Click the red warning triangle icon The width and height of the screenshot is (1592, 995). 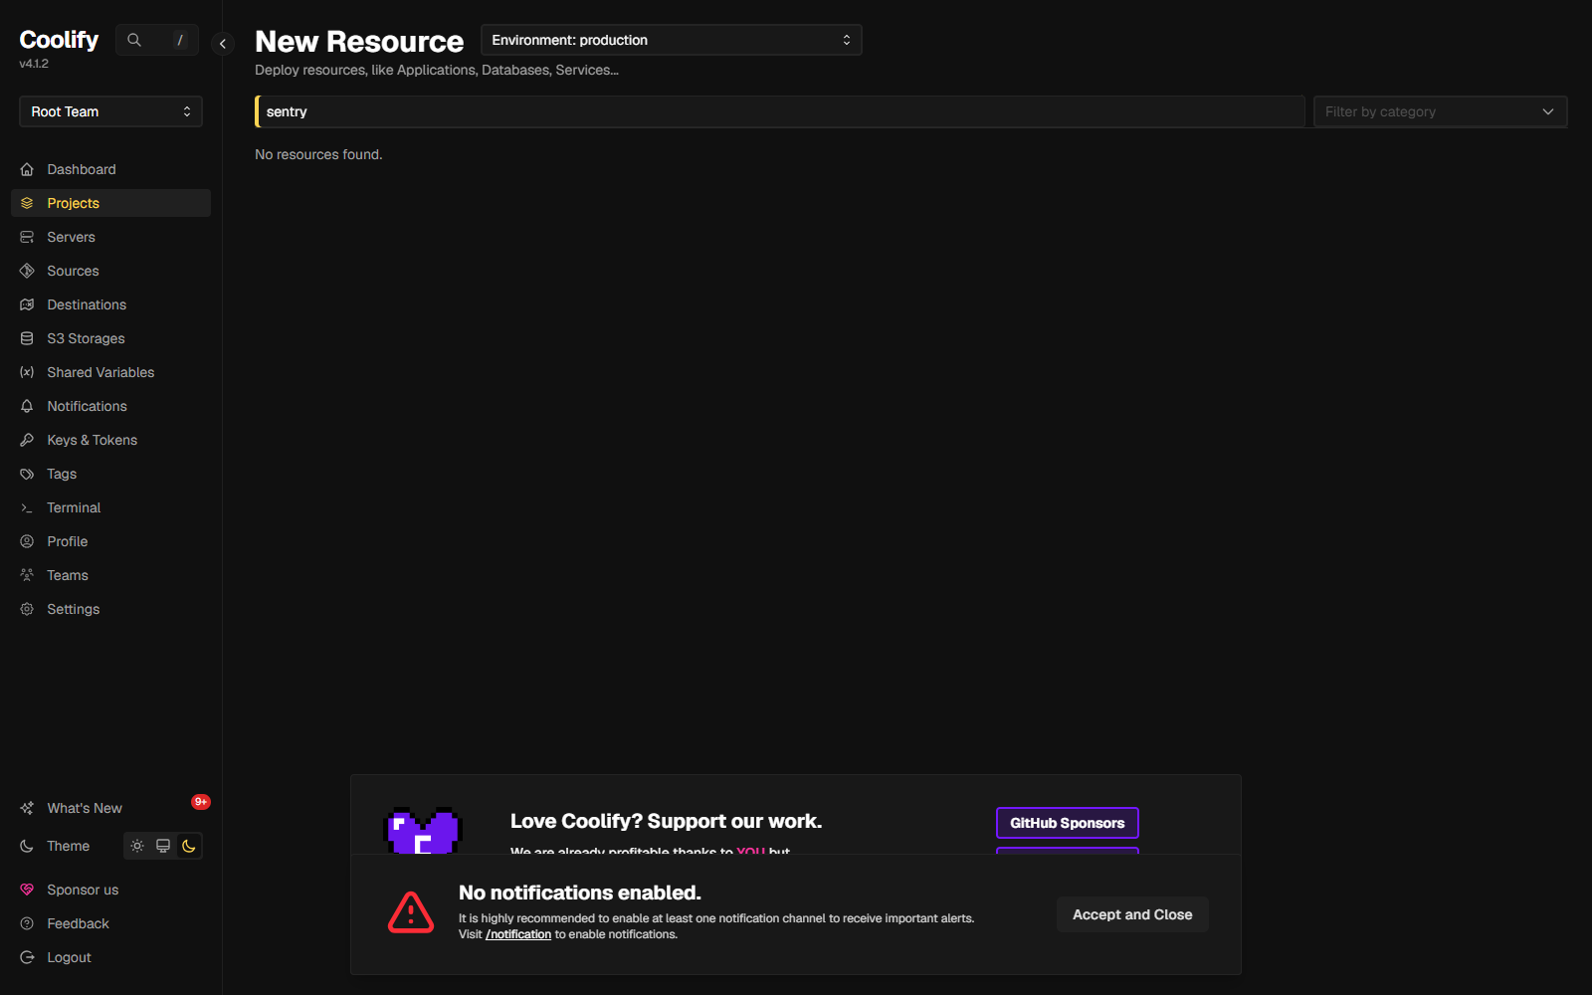411,912
